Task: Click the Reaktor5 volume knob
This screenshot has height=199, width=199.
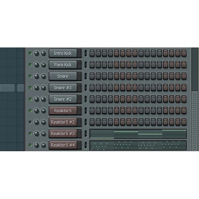Action: tap(43, 110)
